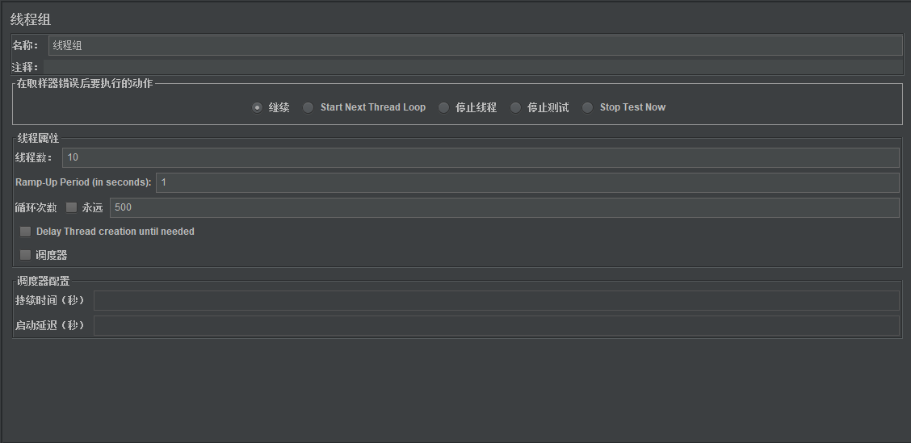911x443 pixels.
Task: Choose Start Next Thread Loop option
Action: 309,107
